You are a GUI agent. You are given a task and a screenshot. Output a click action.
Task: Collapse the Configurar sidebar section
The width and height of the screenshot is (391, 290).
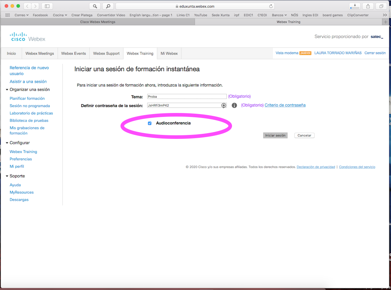[7, 143]
